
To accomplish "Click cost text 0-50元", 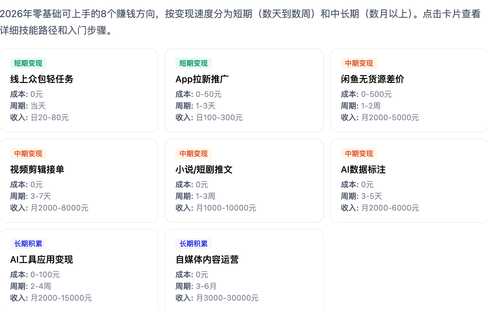I will point(209,94).
